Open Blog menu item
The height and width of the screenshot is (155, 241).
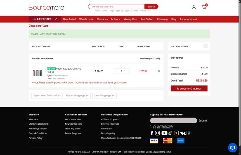click(x=174, y=19)
